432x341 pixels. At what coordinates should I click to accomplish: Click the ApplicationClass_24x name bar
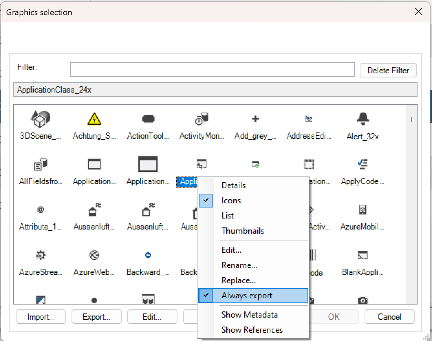215,90
